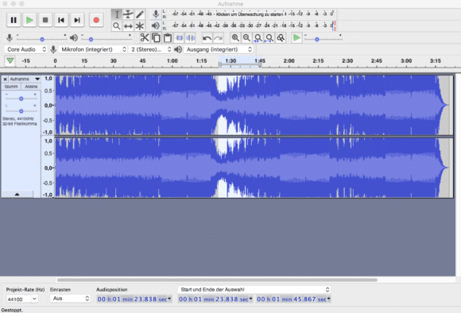The height and width of the screenshot is (313, 461).
Task: Copy selection with the Copy icon
Action: (156, 37)
